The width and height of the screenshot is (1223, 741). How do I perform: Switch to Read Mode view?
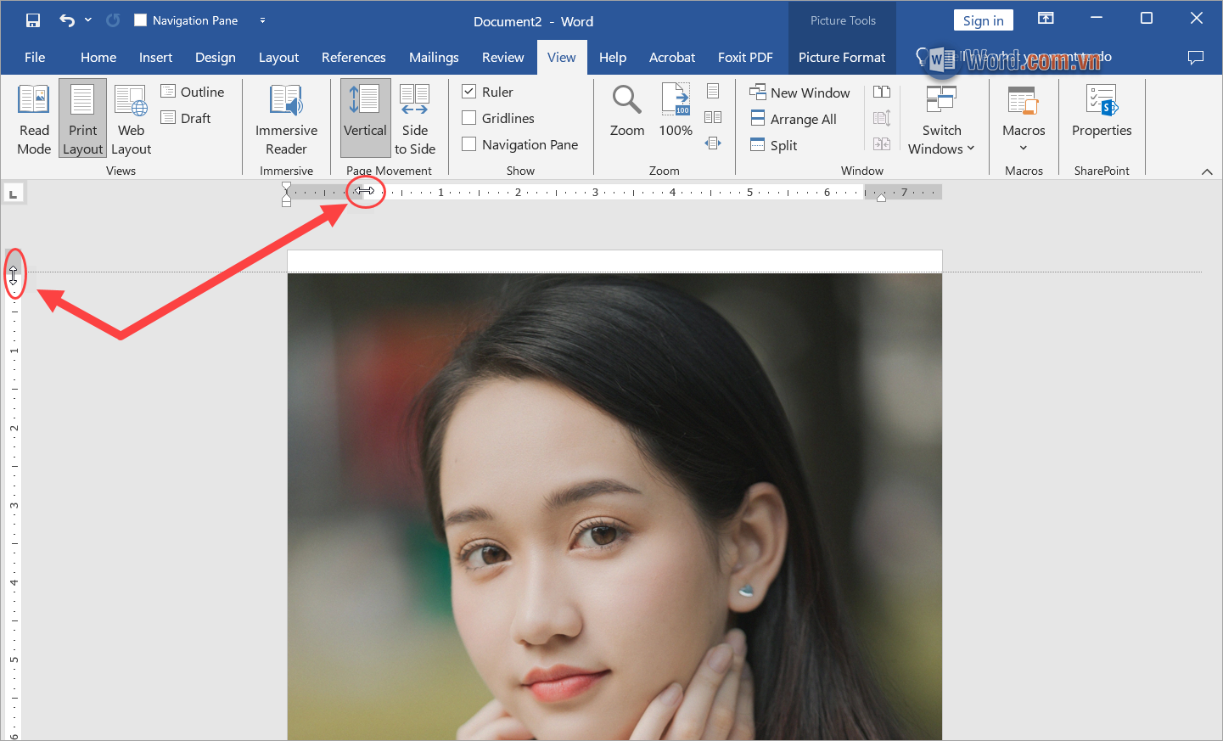[x=34, y=120]
